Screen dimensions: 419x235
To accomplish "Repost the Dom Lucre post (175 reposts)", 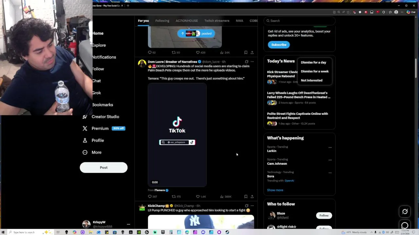I will 176,196.
